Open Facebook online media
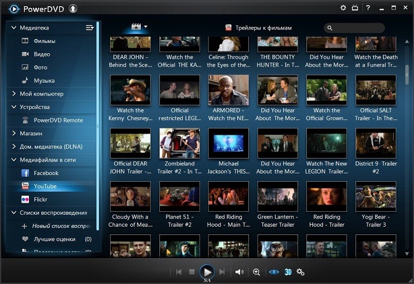The height and width of the screenshot is (284, 414). 46,173
